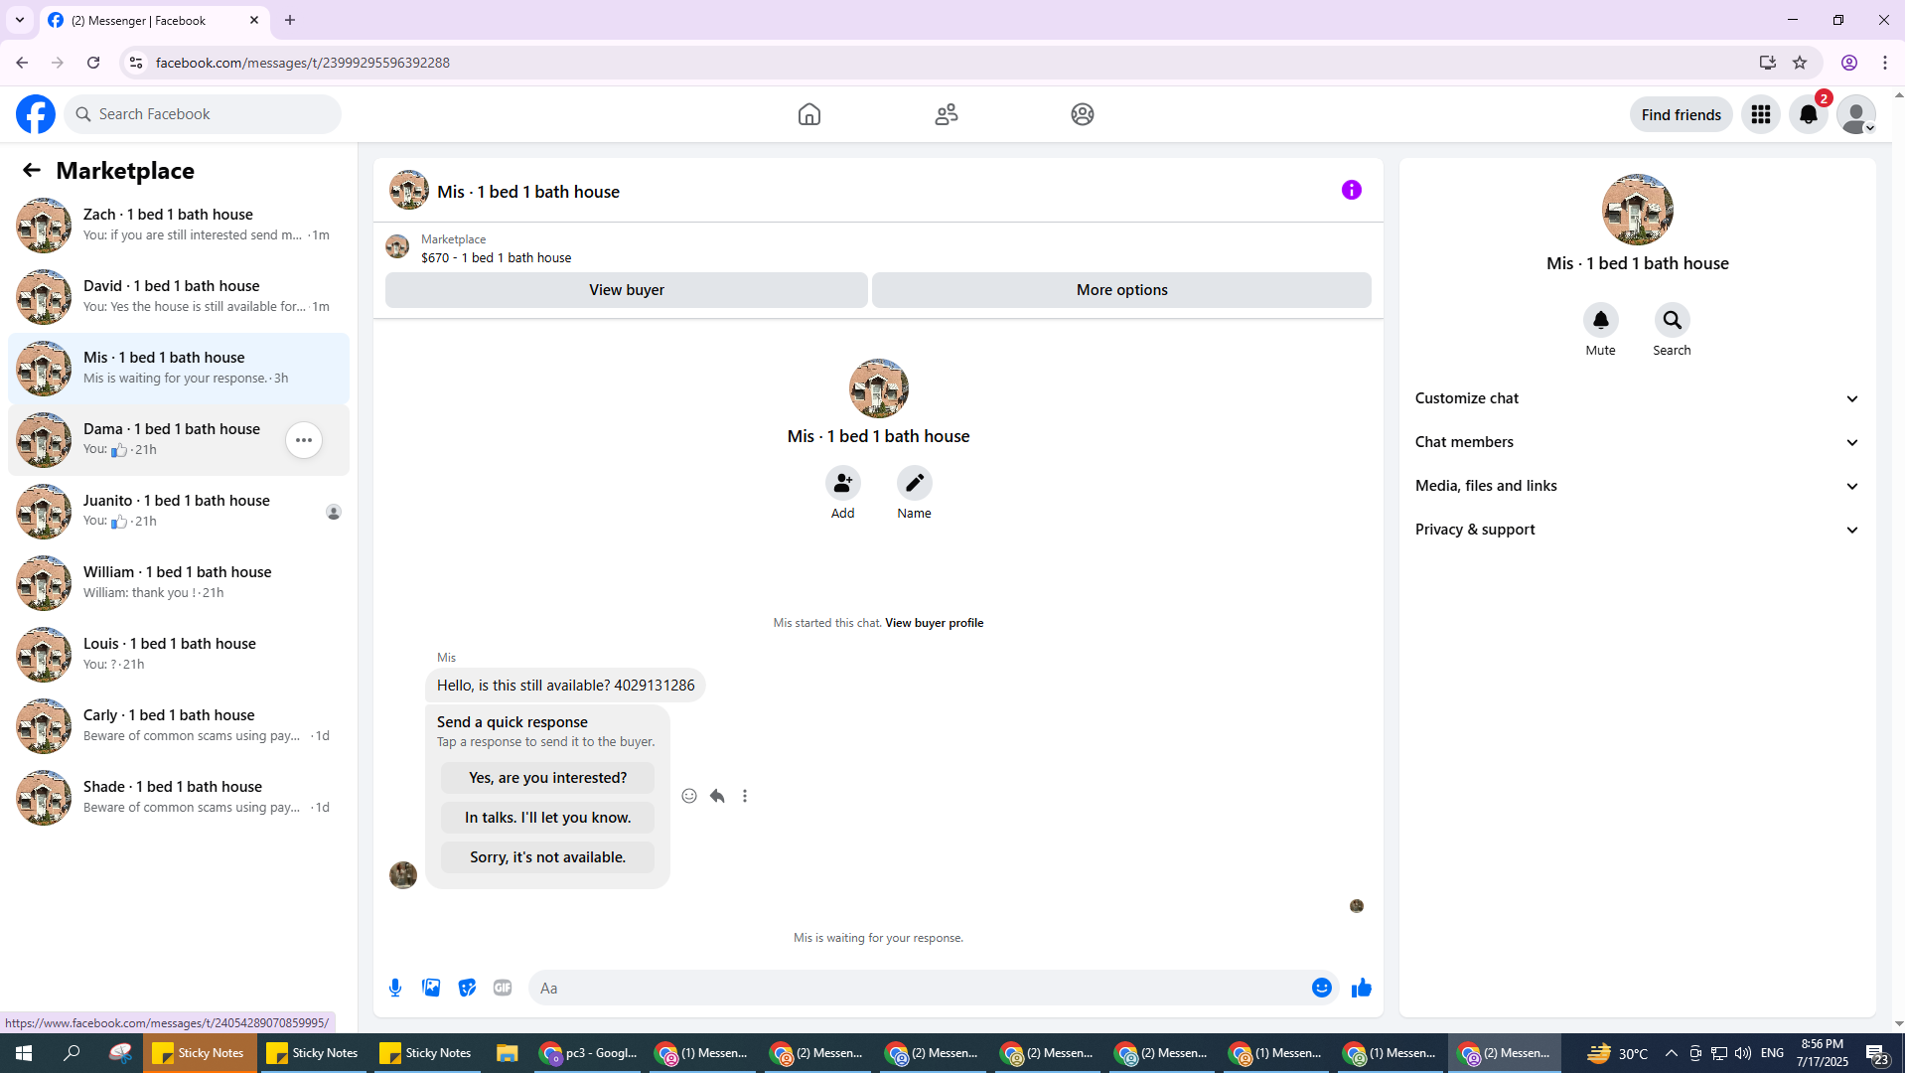The height and width of the screenshot is (1073, 1905).
Task: Expand the Chat members section
Action: coord(1637,442)
